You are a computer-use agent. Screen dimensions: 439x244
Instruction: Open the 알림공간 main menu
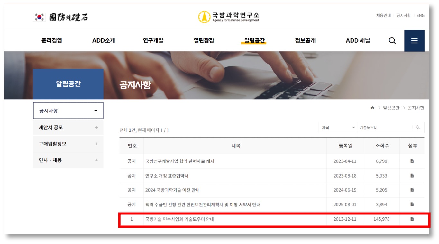pos(254,40)
